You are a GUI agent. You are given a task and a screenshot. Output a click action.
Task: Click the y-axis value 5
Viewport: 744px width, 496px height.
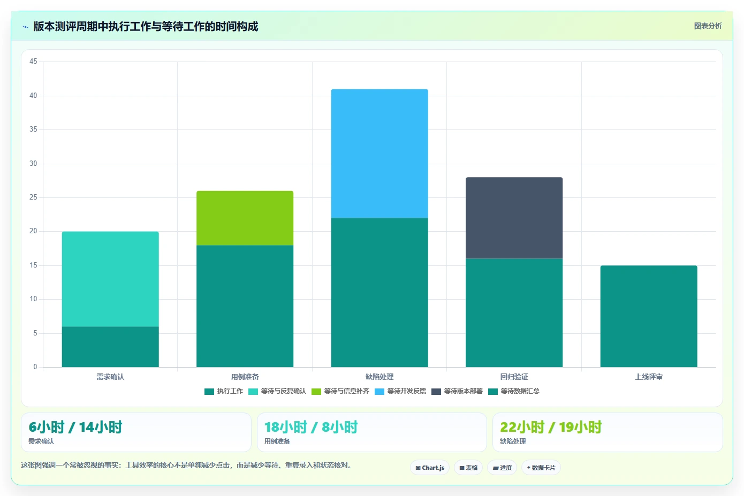(x=35, y=333)
